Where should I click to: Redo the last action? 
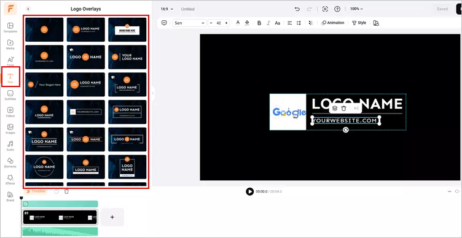click(309, 9)
